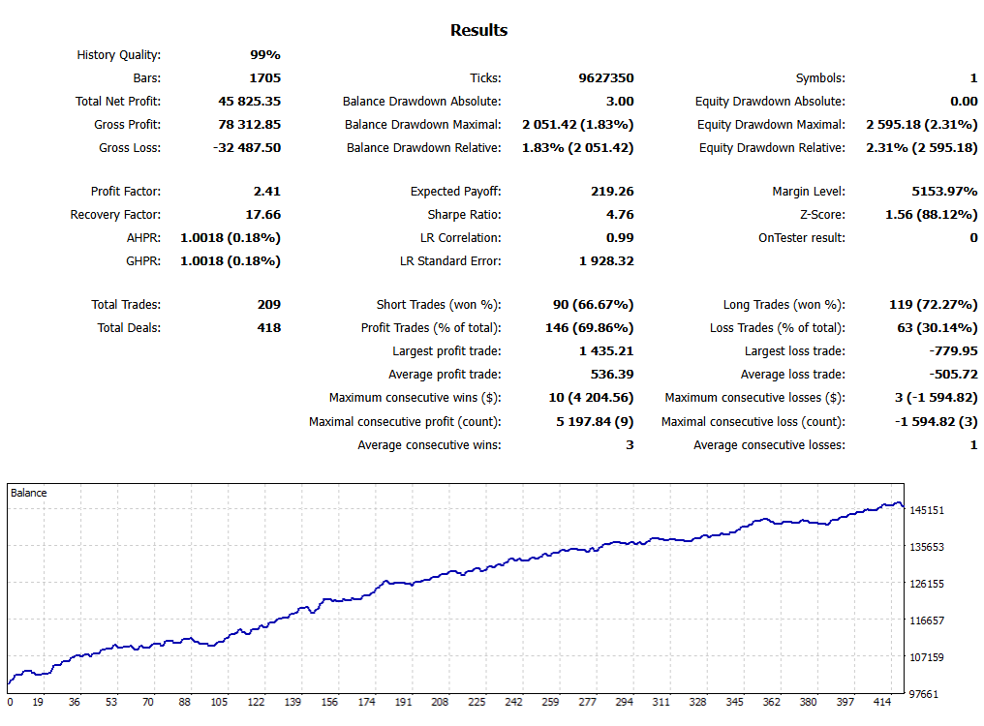
Task: Click the Largest profit trade value 1 435.21
Action: [x=606, y=350]
